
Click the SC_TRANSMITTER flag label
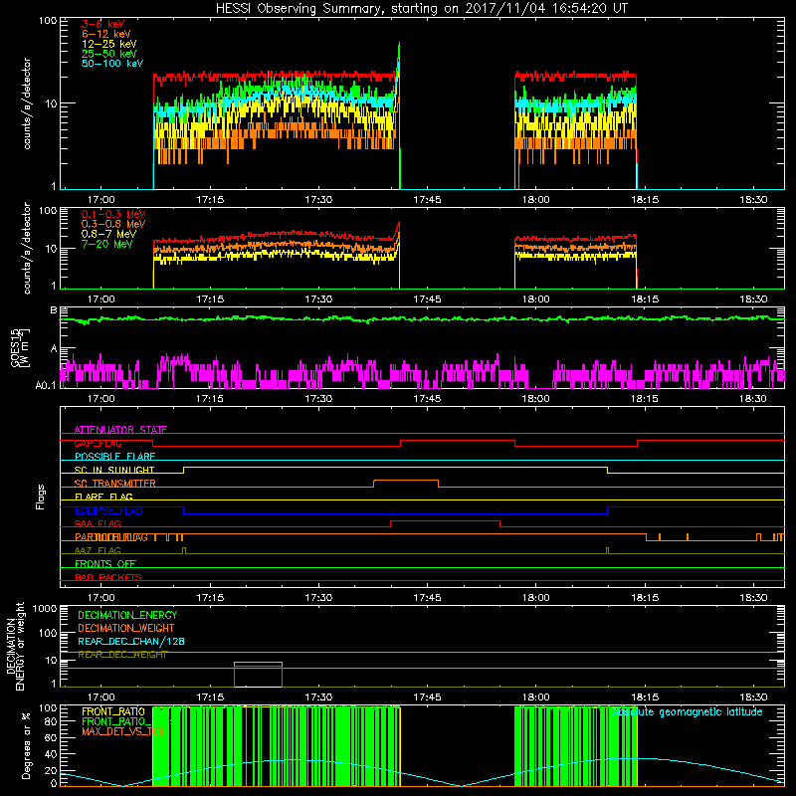(x=115, y=484)
